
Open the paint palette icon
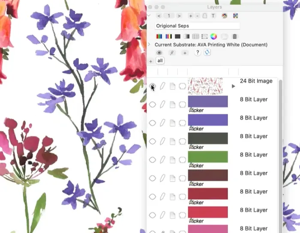click(225, 16)
